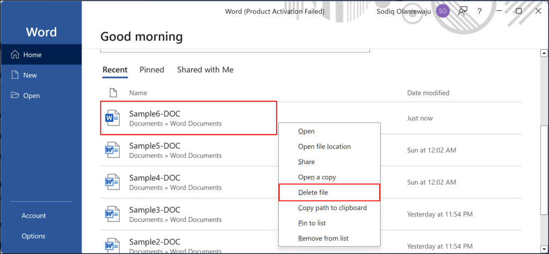The width and height of the screenshot is (549, 254).
Task: Select Delete file from context menu
Action: [313, 192]
